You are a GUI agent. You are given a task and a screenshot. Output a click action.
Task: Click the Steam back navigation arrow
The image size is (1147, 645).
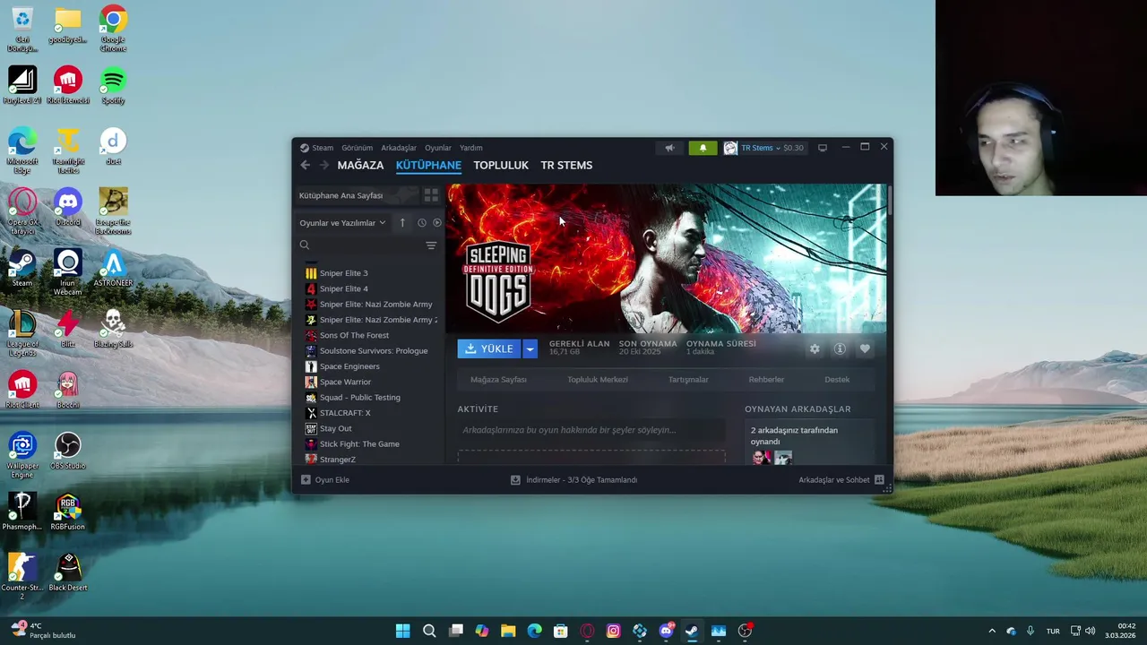[306, 165]
